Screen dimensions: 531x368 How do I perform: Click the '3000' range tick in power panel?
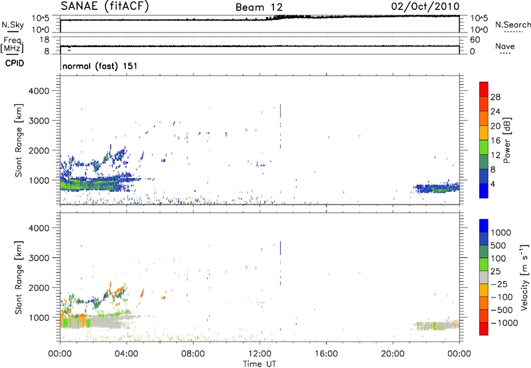click(x=39, y=121)
